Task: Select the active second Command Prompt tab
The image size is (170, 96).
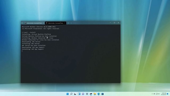Action: pyautogui.click(x=55, y=23)
